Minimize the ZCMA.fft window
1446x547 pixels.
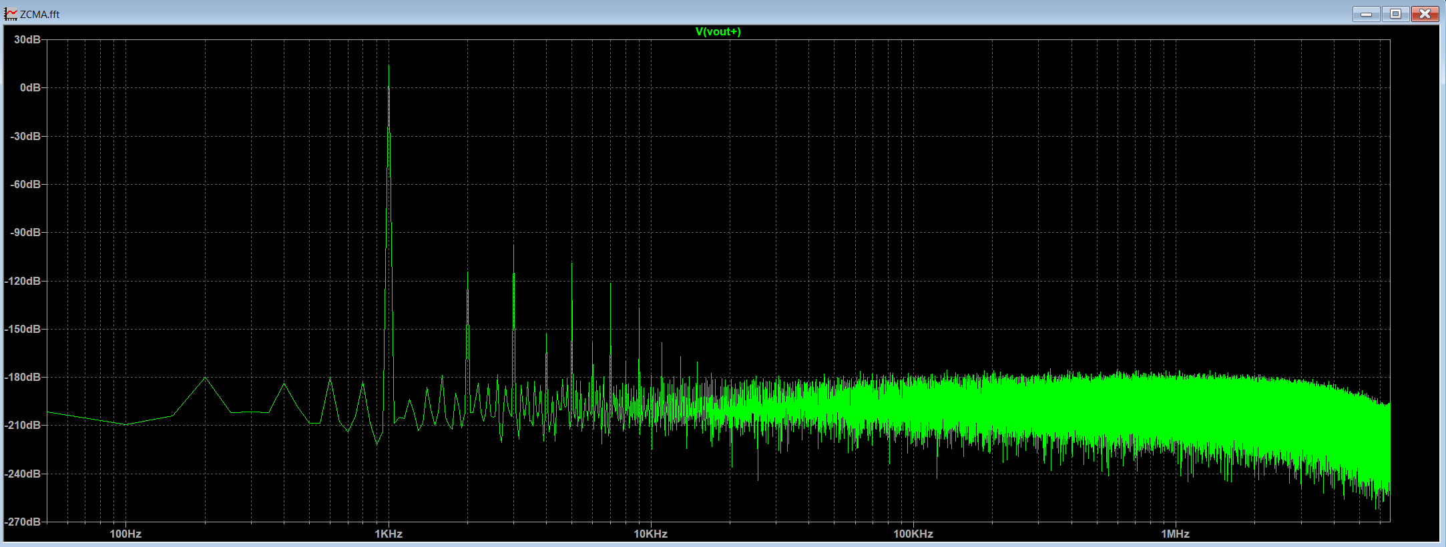(1366, 14)
